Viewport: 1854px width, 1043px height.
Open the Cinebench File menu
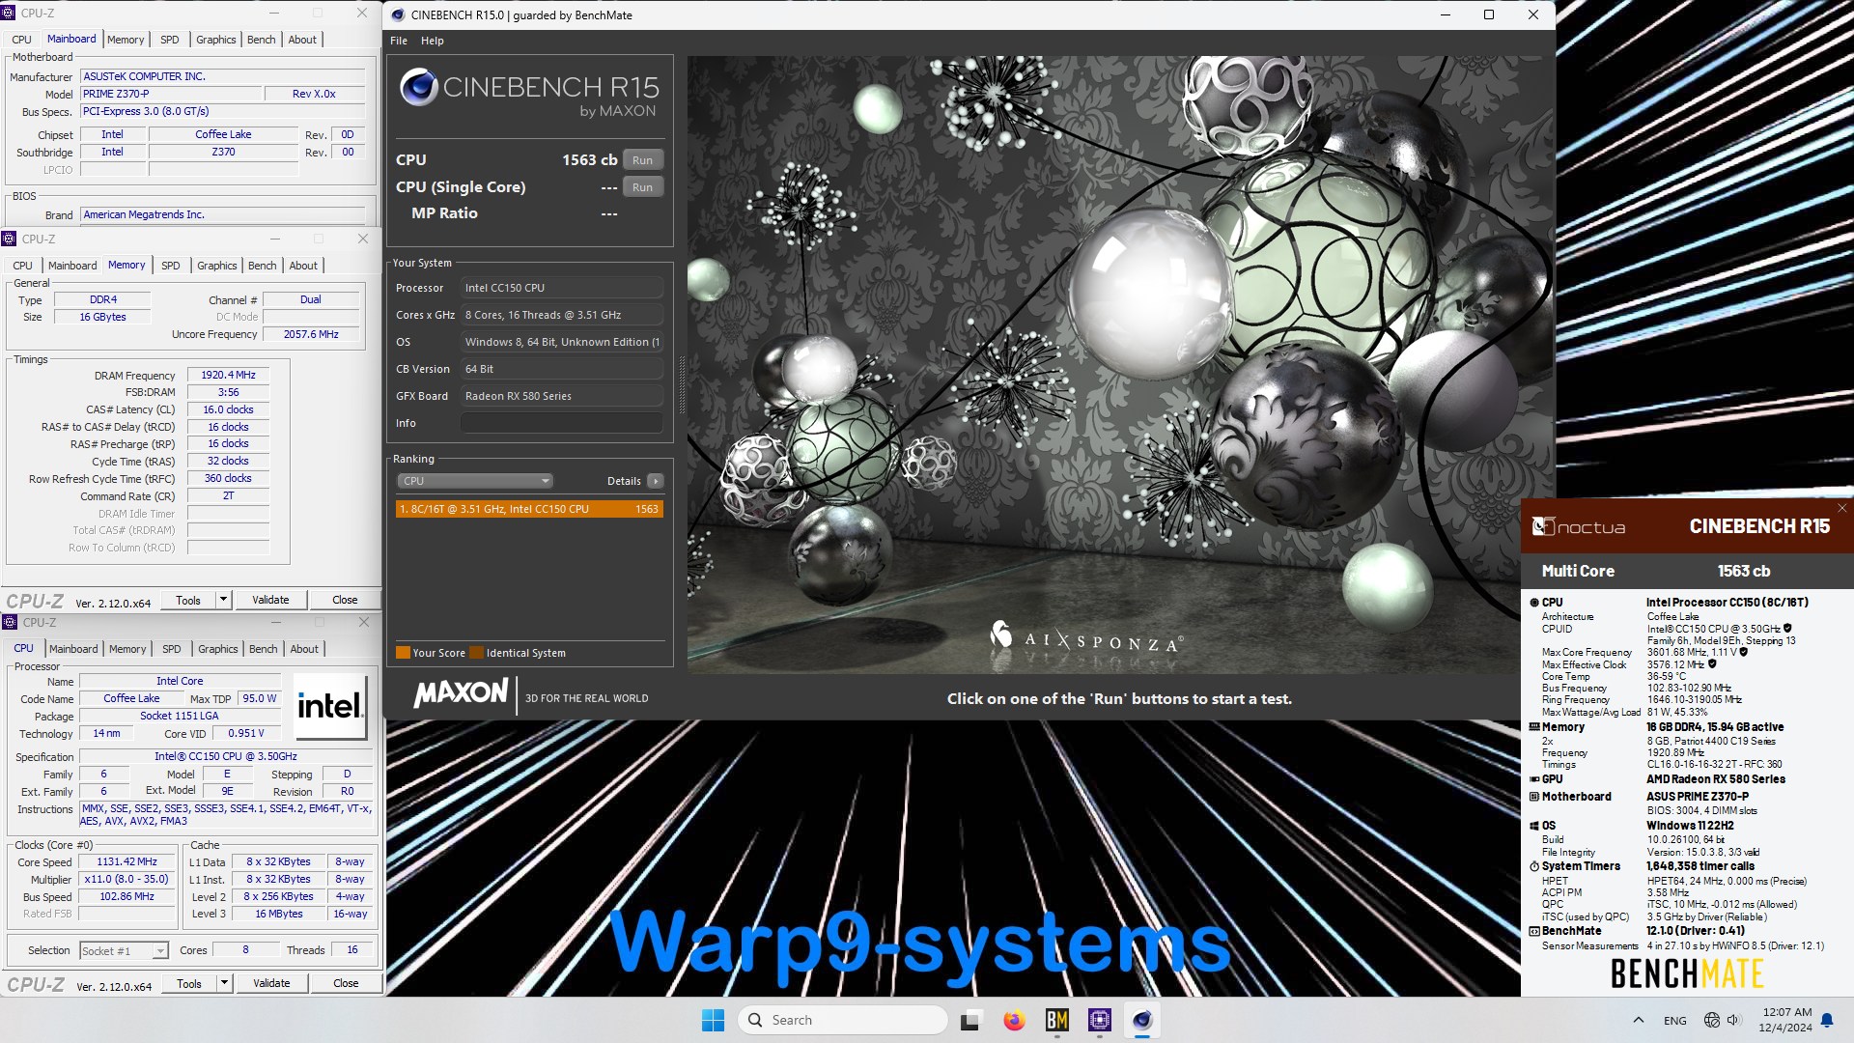pyautogui.click(x=399, y=41)
